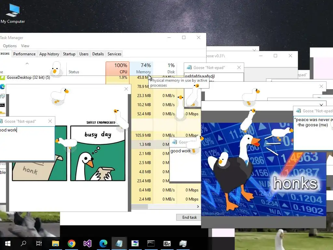
Task: Click the 2.1 MB memory cell
Action: point(145,153)
